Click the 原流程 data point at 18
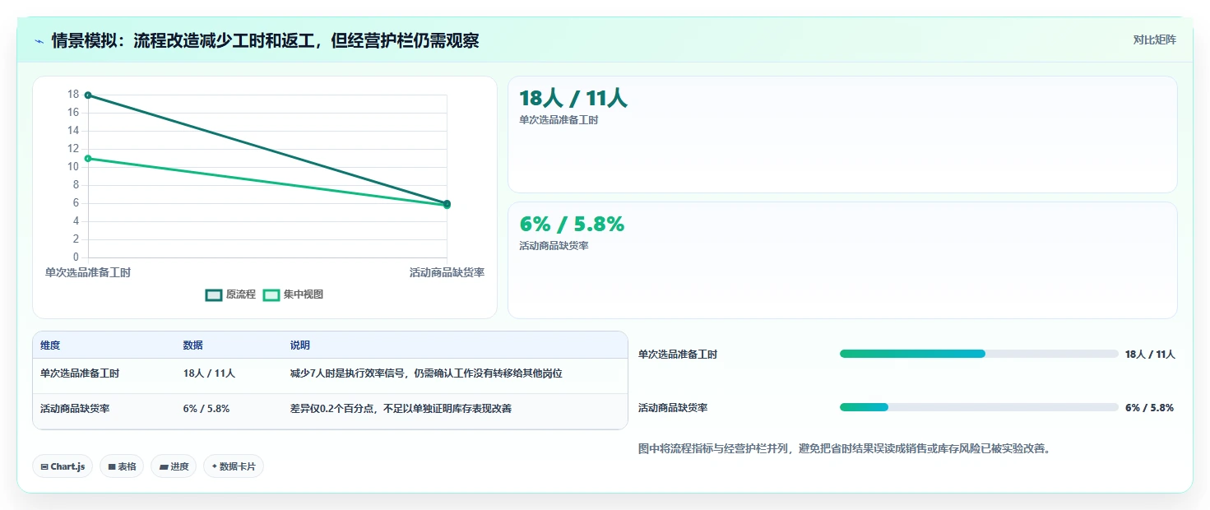 click(x=88, y=95)
